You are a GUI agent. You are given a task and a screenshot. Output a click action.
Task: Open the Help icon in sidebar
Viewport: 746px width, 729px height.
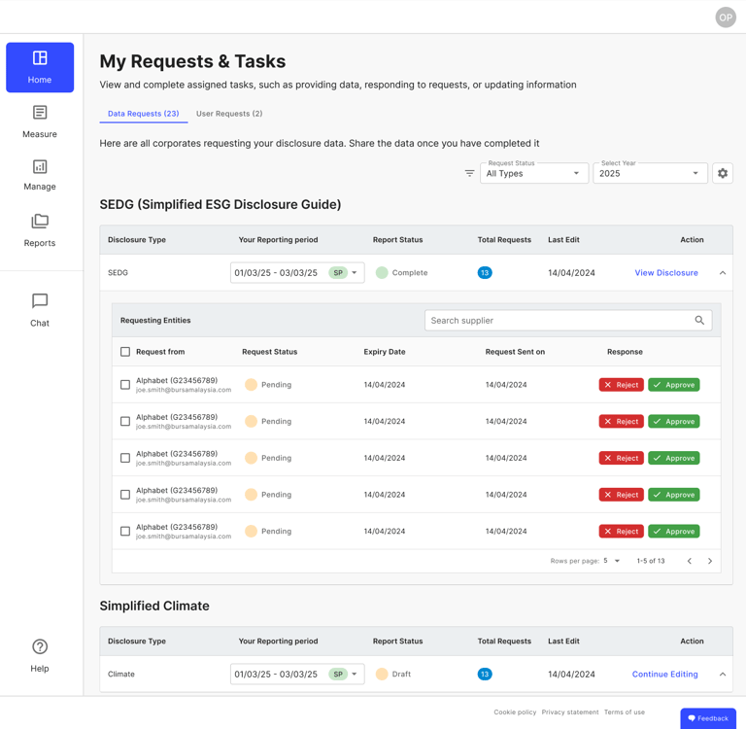coord(40,655)
